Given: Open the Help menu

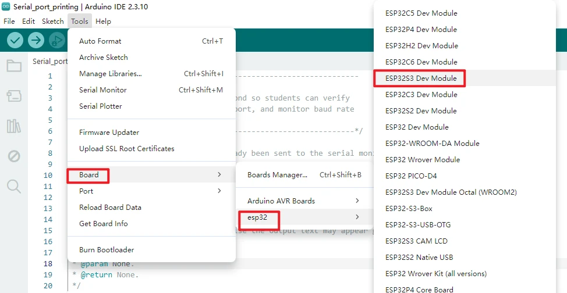Looking at the screenshot, I should (103, 22).
